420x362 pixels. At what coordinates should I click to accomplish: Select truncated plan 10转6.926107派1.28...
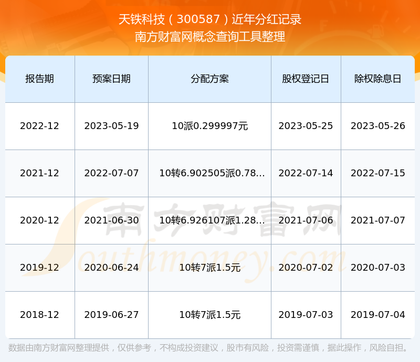(x=212, y=220)
